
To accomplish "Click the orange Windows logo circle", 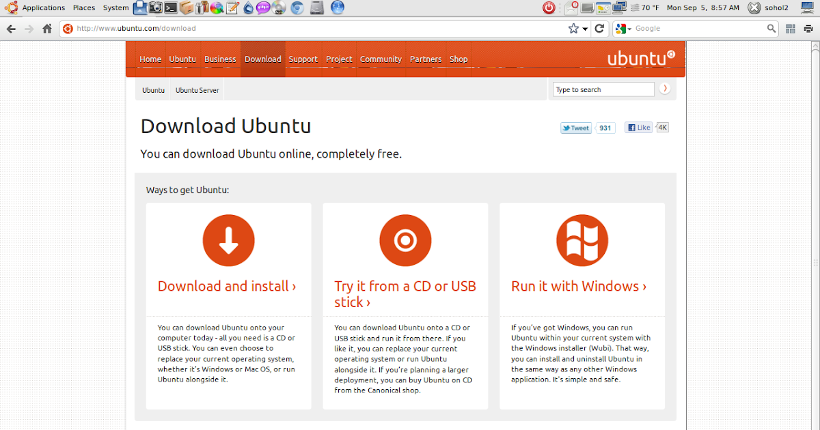I will pos(582,240).
